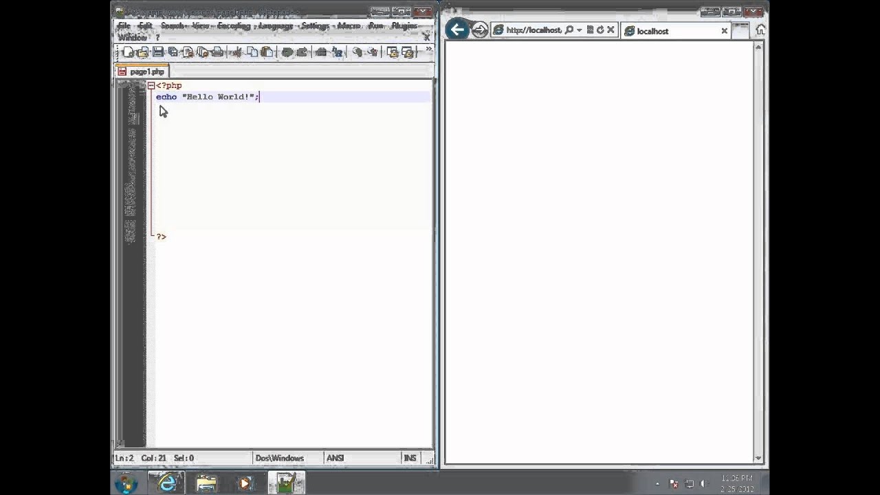Image resolution: width=880 pixels, height=495 pixels.
Task: Close the localhost browser tab
Action: (724, 31)
